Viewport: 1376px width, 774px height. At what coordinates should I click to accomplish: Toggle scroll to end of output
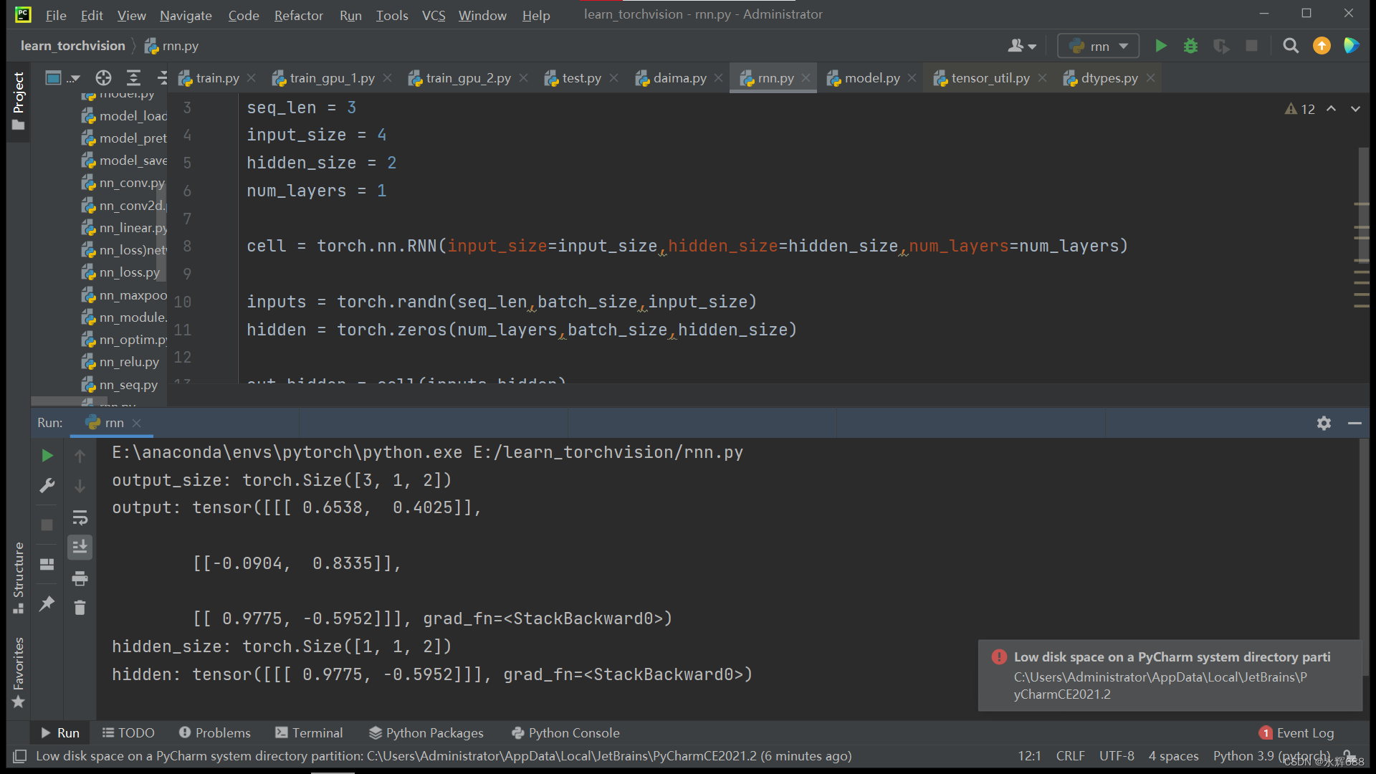(x=80, y=548)
